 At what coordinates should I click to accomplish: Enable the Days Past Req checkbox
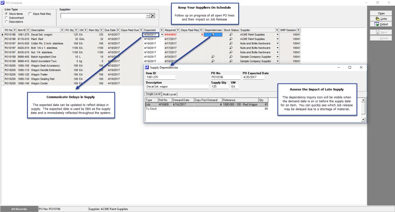point(30,14)
